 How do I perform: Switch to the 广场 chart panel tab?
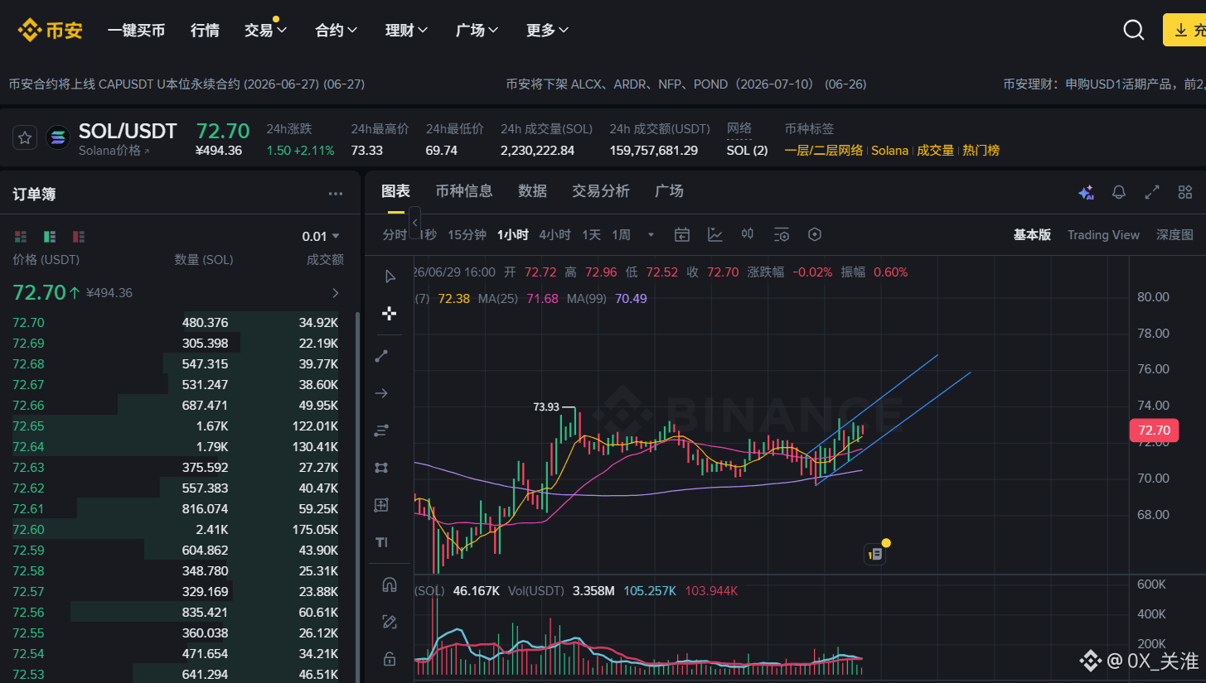669,191
